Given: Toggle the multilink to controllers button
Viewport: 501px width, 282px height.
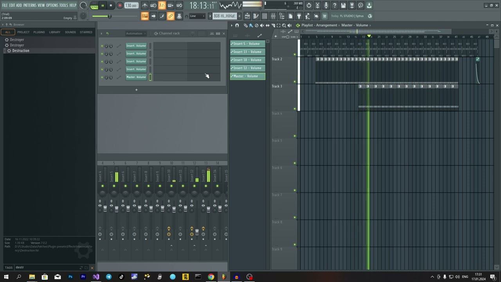Looking at the screenshot, I should pyautogui.click(x=171, y=16).
